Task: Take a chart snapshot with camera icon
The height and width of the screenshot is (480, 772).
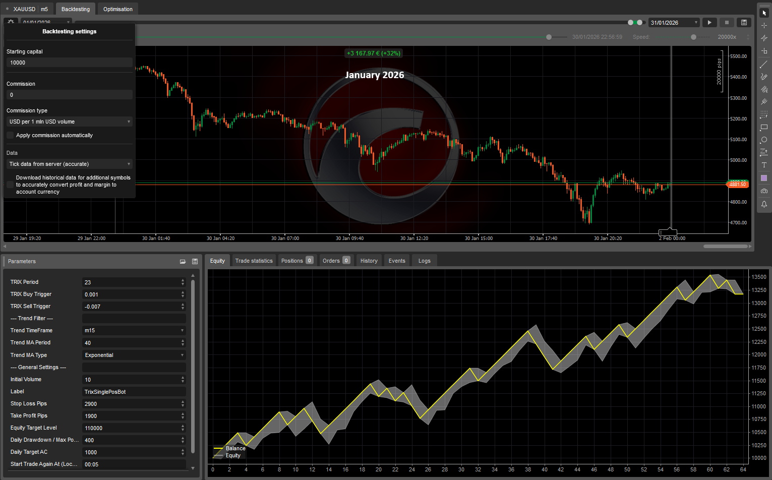Action: pos(764,191)
